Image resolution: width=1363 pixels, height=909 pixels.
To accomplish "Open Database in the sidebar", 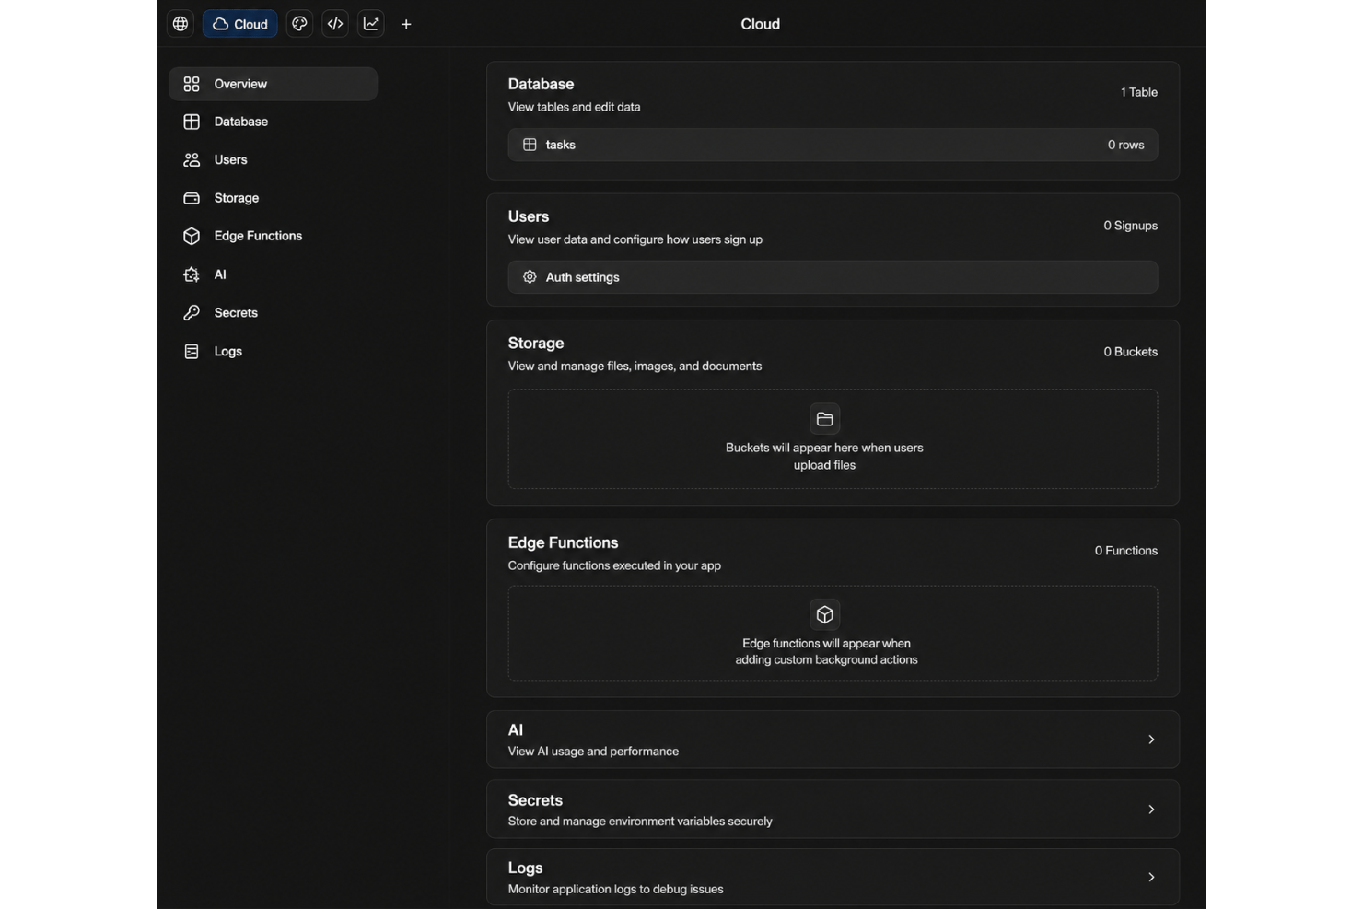I will click(x=273, y=122).
